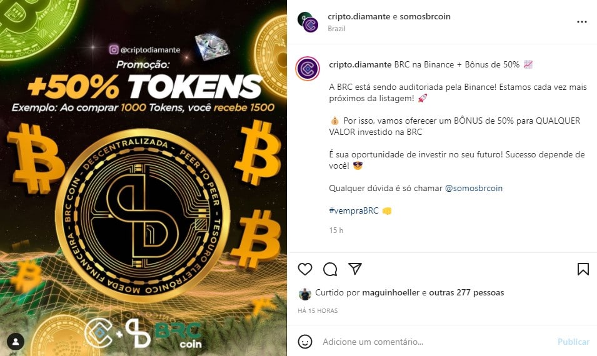The height and width of the screenshot is (356, 597).
Task: Open cripto.diamante avatar beside the caption
Action: click(x=308, y=69)
